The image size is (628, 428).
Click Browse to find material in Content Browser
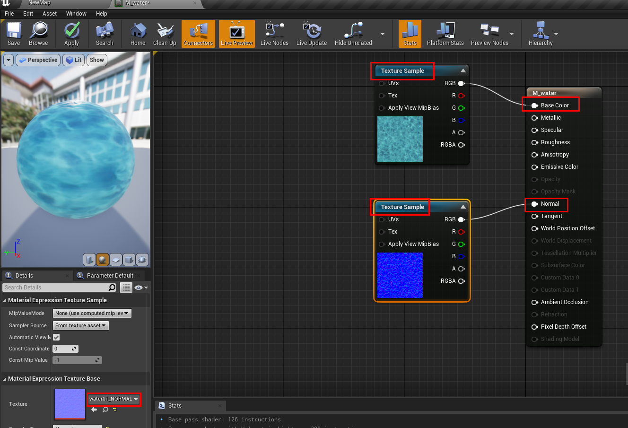(x=38, y=34)
